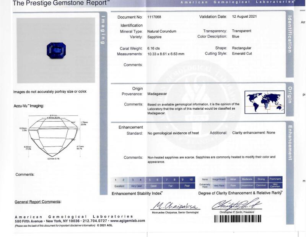Select the "Poor" stability rating cell
306x237 pixels.
point(187,186)
